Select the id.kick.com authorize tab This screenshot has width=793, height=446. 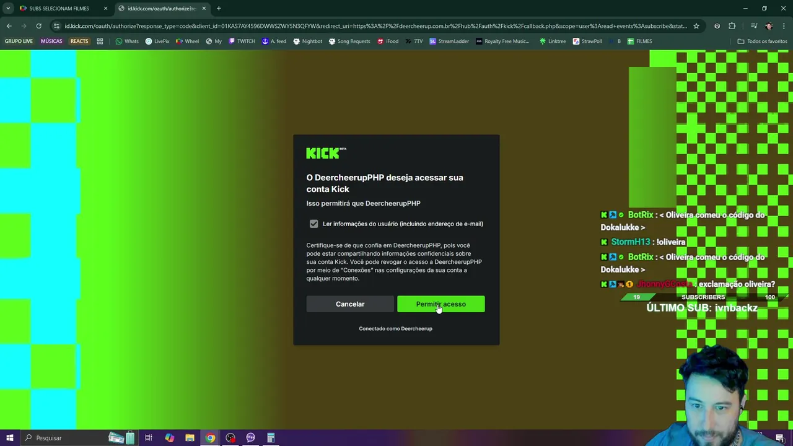point(161,9)
